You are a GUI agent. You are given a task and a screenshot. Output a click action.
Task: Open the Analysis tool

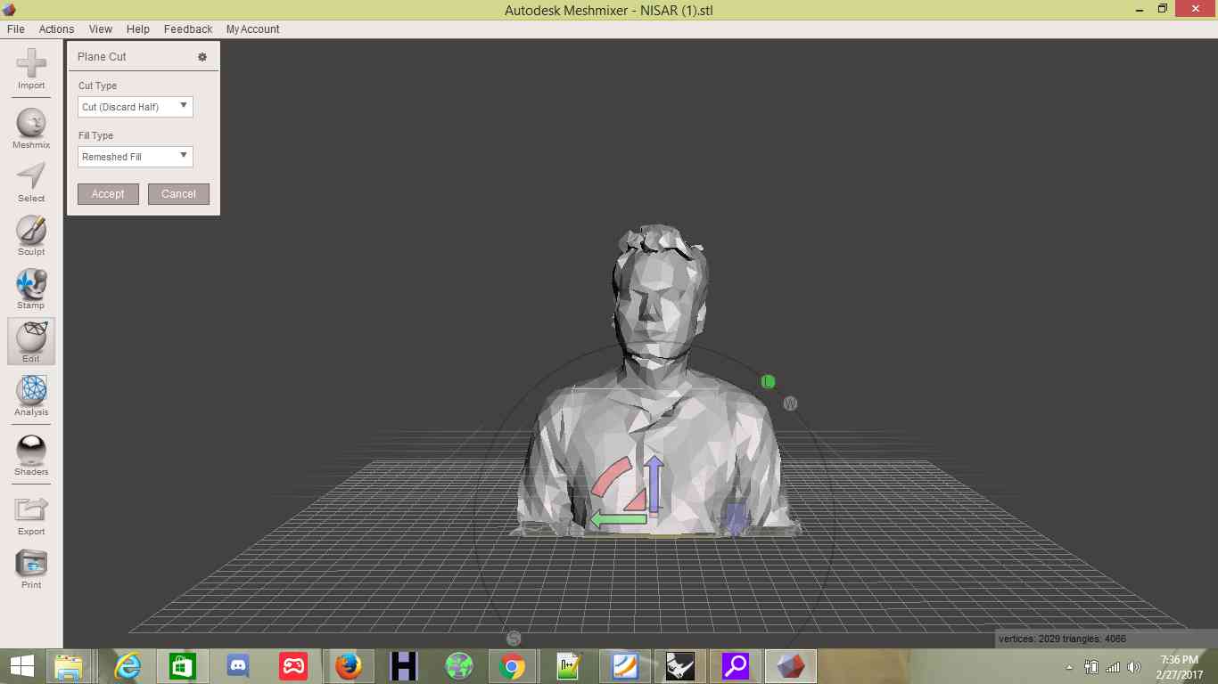pyautogui.click(x=31, y=395)
